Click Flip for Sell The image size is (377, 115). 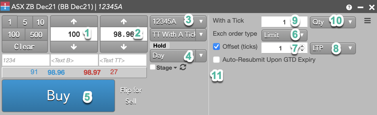[131, 96]
